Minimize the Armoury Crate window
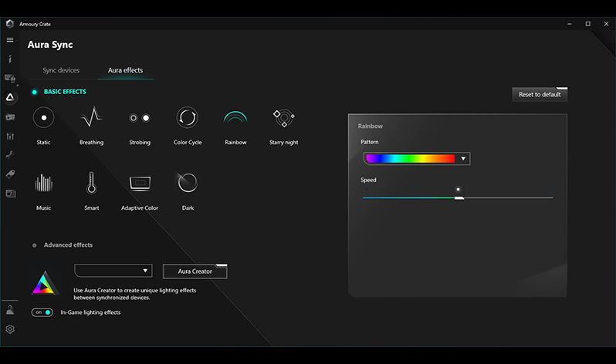This screenshot has width=616, height=364. (569, 24)
